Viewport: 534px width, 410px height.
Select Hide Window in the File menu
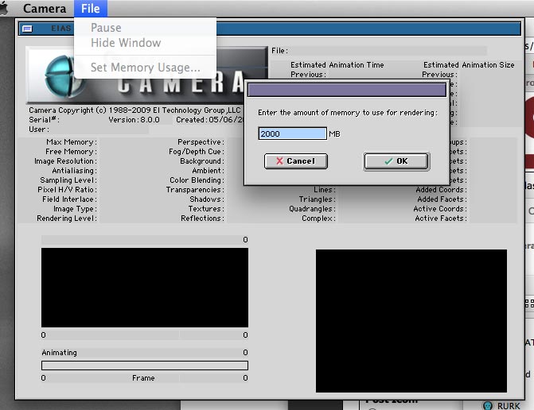pos(125,43)
